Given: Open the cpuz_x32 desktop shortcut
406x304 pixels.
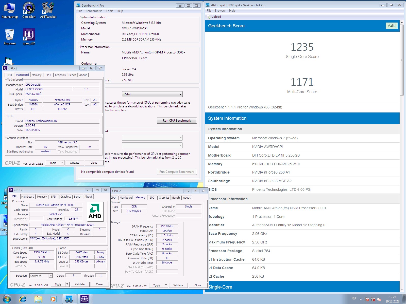Looking at the screenshot, I should [29, 37].
